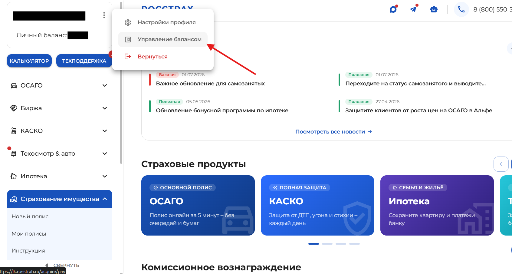Select the fourth carousel page indicator
Screen dimensions: 512x274
click(354, 244)
